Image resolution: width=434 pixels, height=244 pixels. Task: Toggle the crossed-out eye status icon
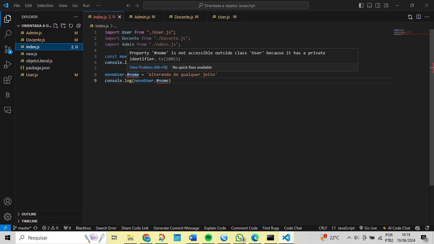(x=418, y=228)
